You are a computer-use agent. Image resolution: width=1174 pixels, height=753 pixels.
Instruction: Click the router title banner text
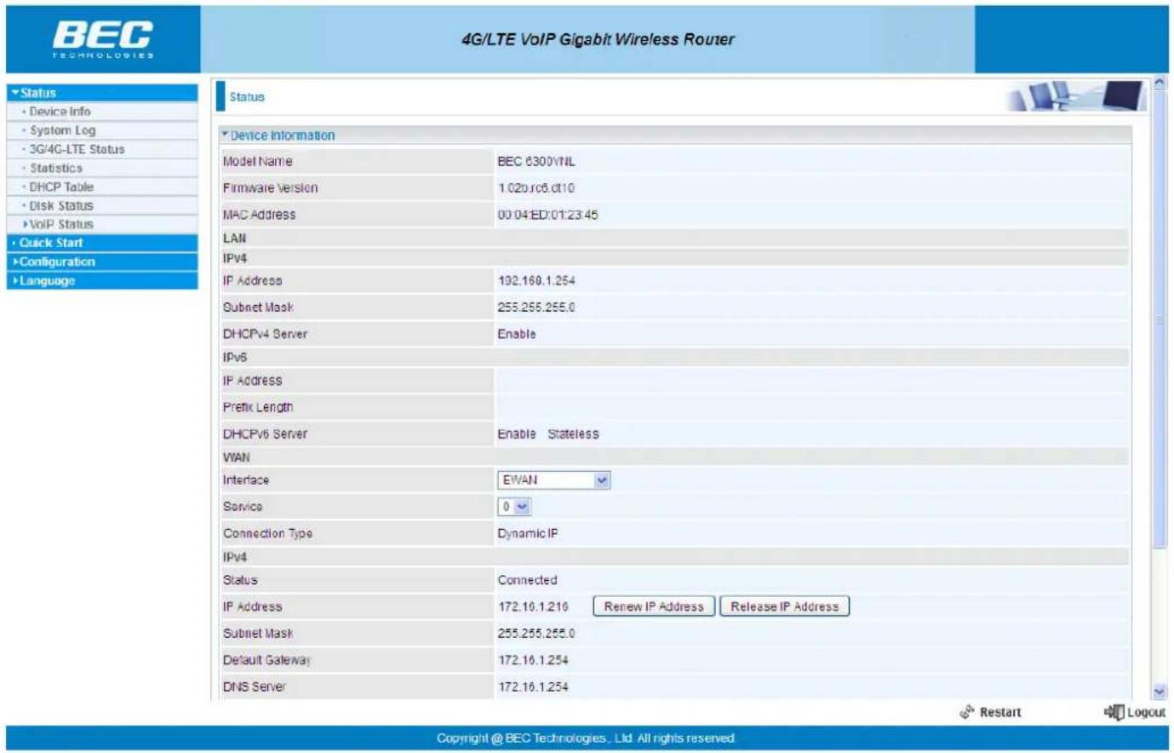(598, 39)
